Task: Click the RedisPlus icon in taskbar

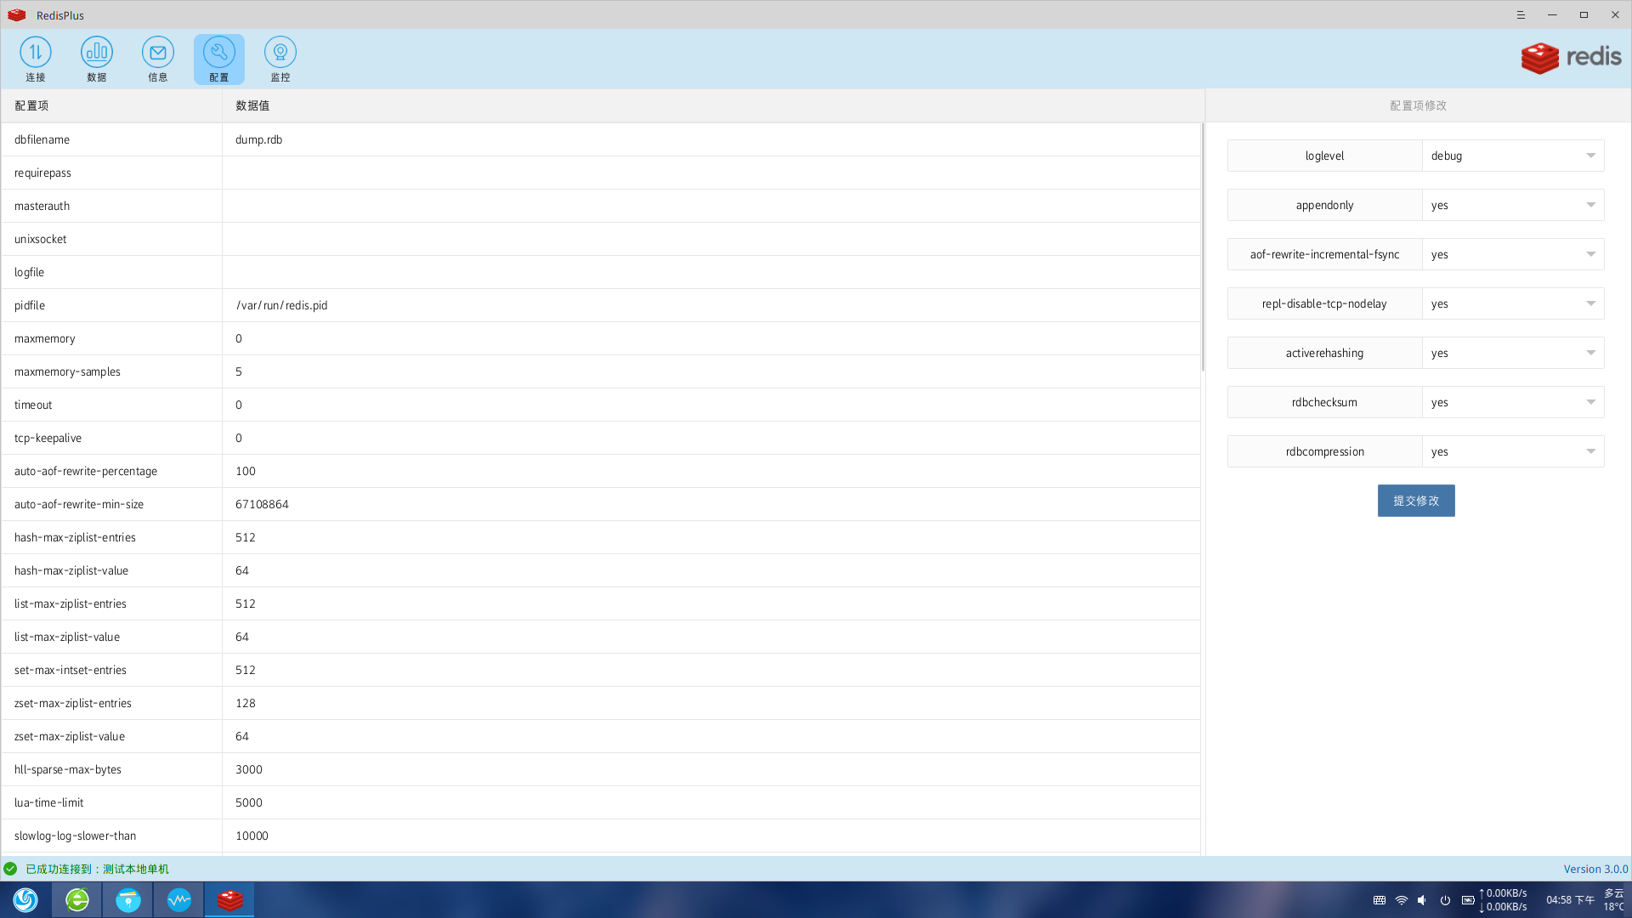Action: [230, 899]
